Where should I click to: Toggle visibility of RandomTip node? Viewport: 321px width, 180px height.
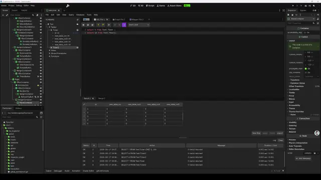[41, 91]
